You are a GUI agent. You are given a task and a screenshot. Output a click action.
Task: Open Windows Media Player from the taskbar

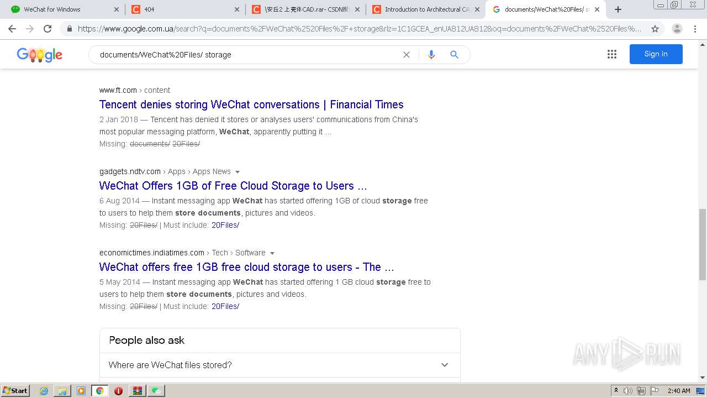coord(81,391)
